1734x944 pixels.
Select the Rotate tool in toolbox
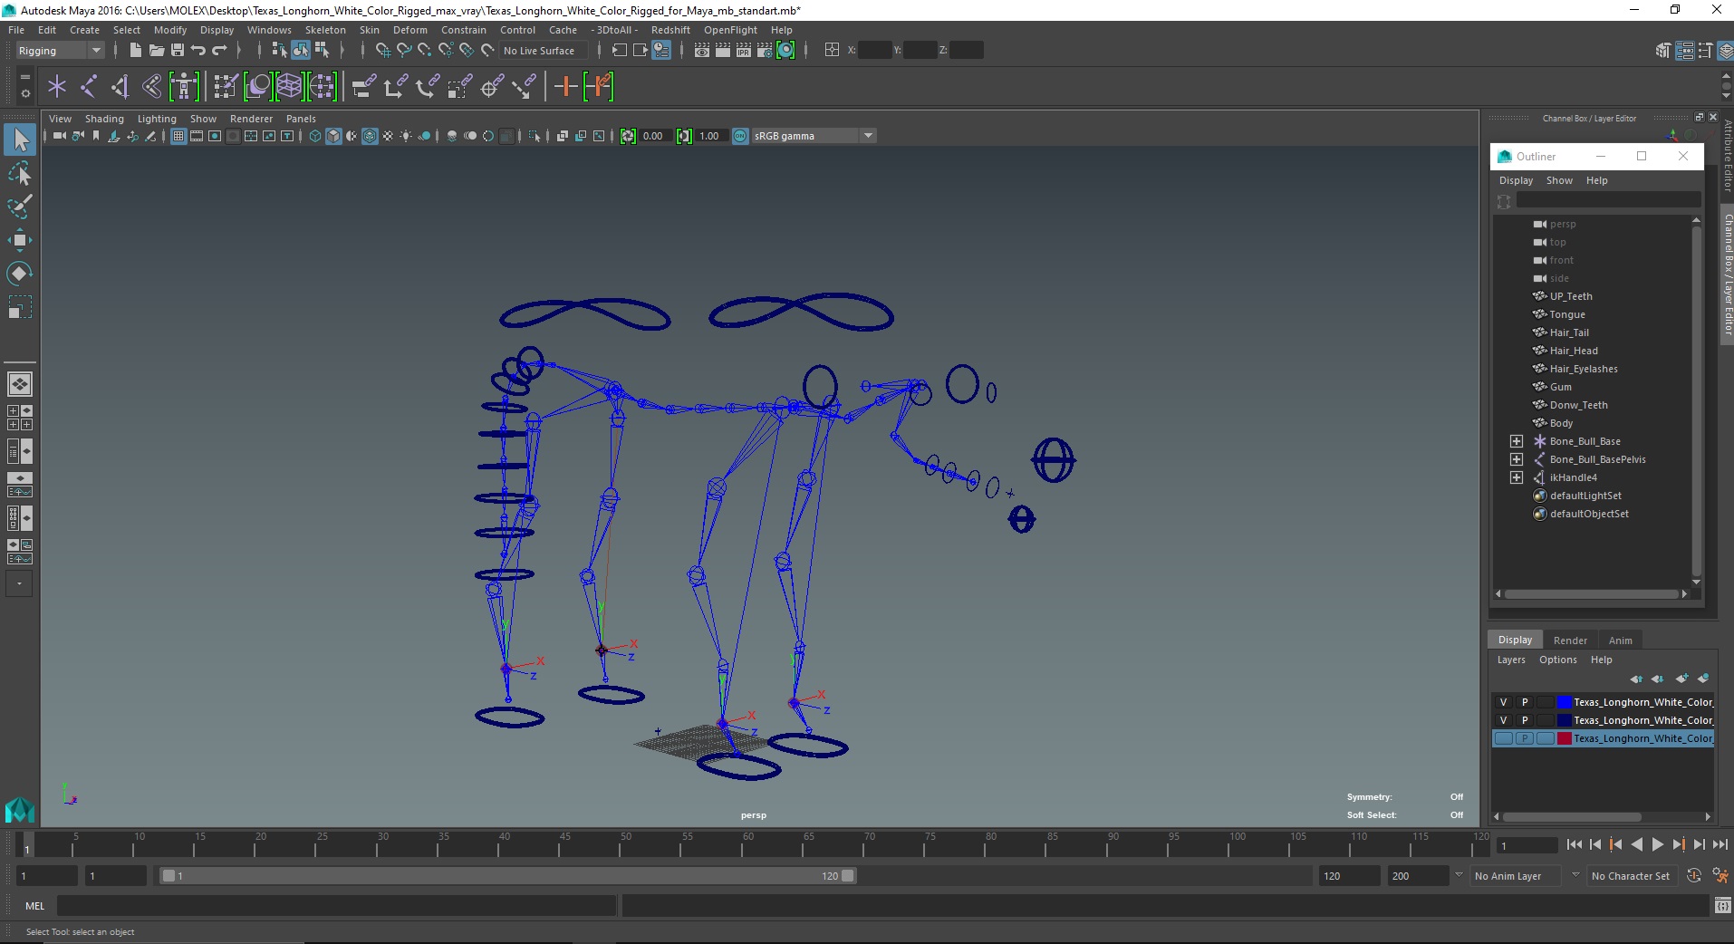click(x=20, y=274)
